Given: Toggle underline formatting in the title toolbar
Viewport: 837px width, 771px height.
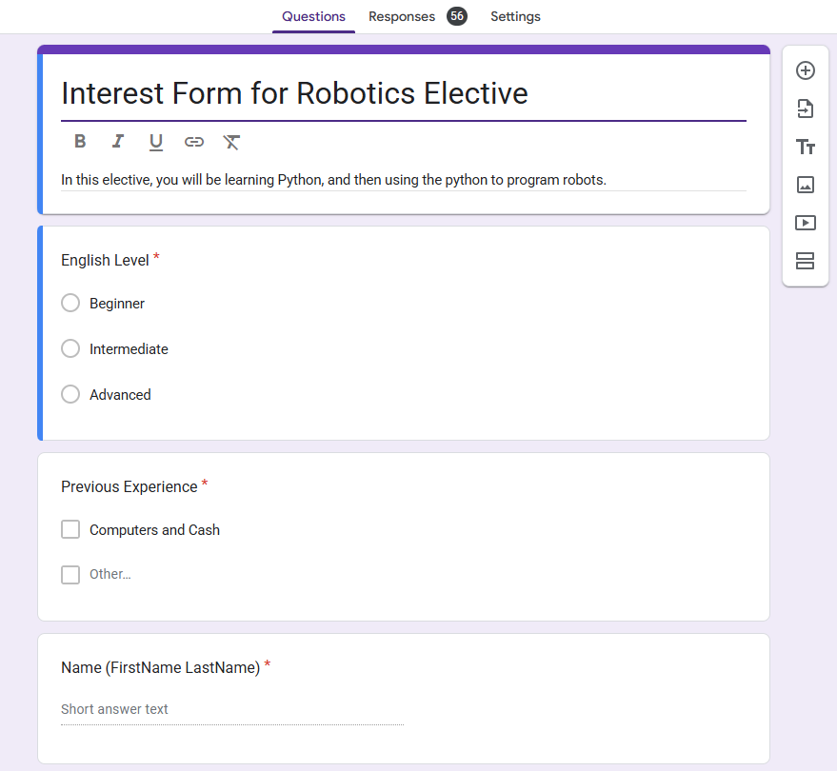Looking at the screenshot, I should pos(156,142).
